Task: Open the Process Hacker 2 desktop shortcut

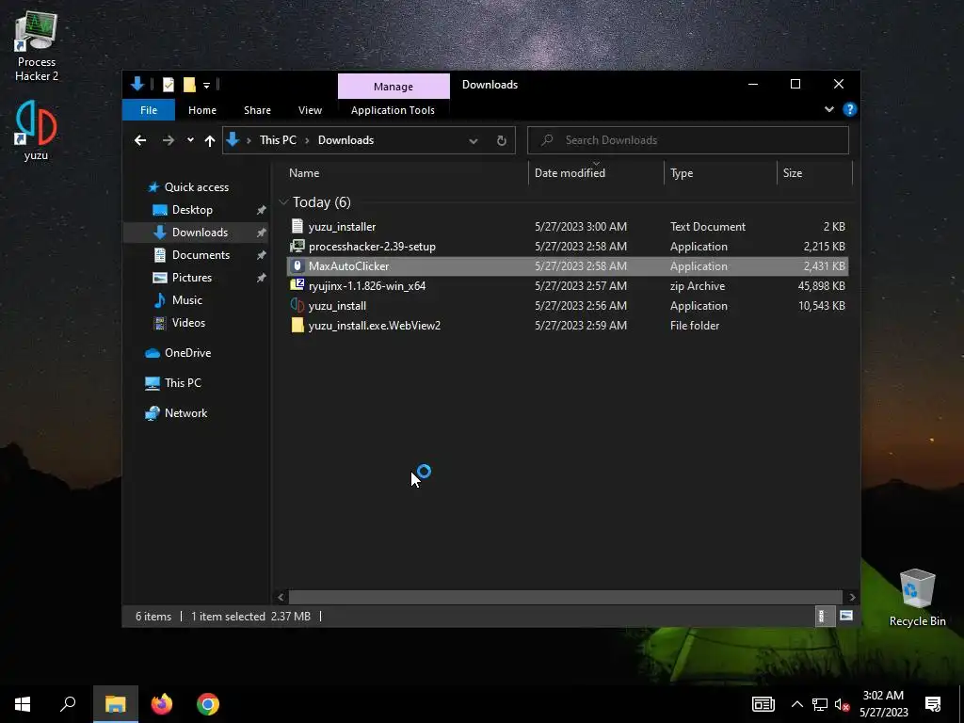Action: [37, 47]
